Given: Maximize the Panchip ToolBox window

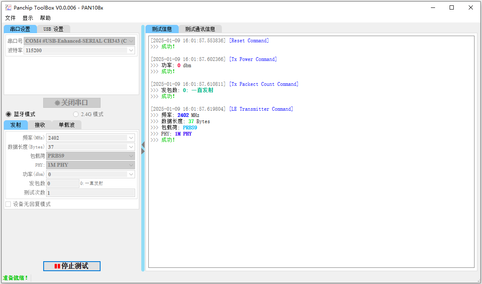Looking at the screenshot, I should (452, 7).
